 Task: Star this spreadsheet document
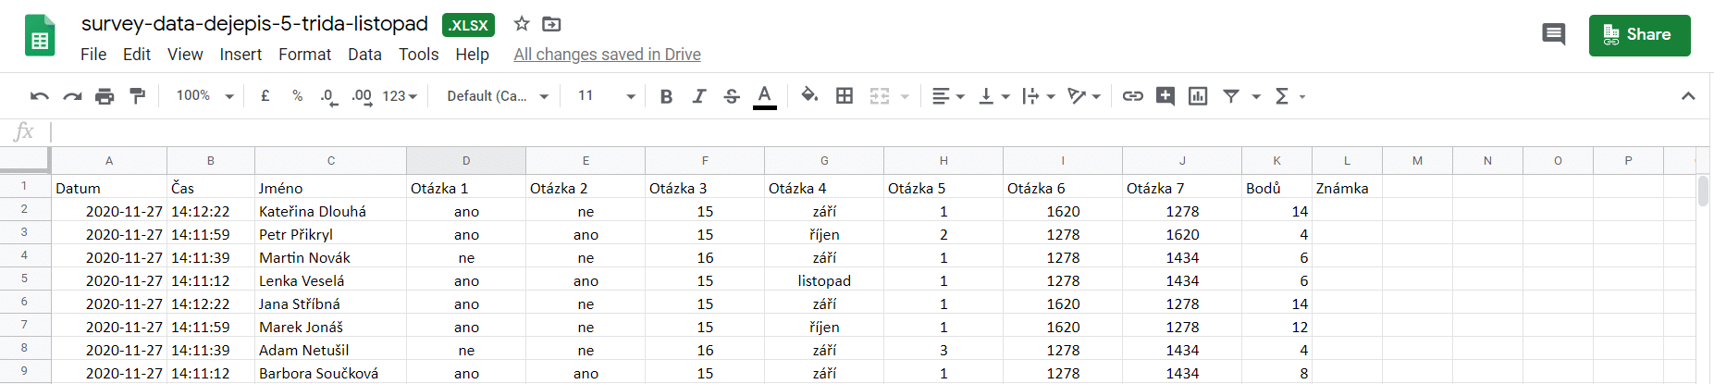click(522, 24)
